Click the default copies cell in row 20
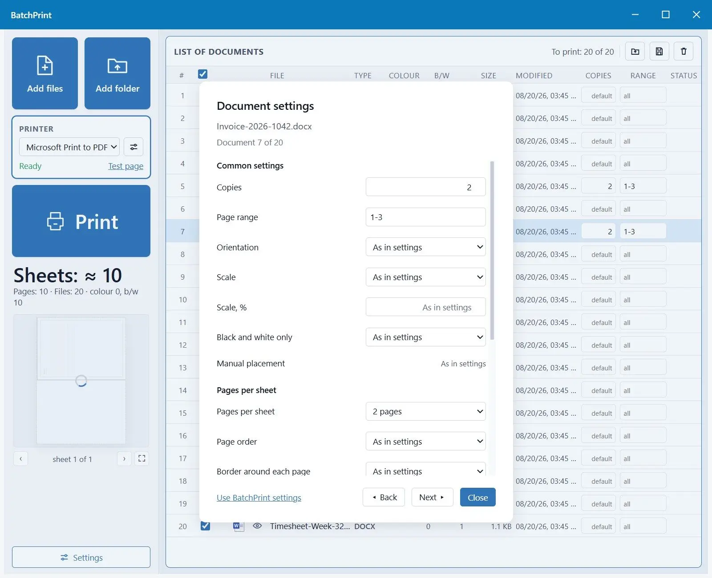The width and height of the screenshot is (712, 578). point(599,526)
